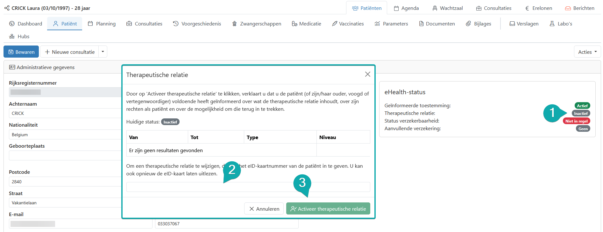
Task: Open the Bijlages attachments section
Action: 478,24
